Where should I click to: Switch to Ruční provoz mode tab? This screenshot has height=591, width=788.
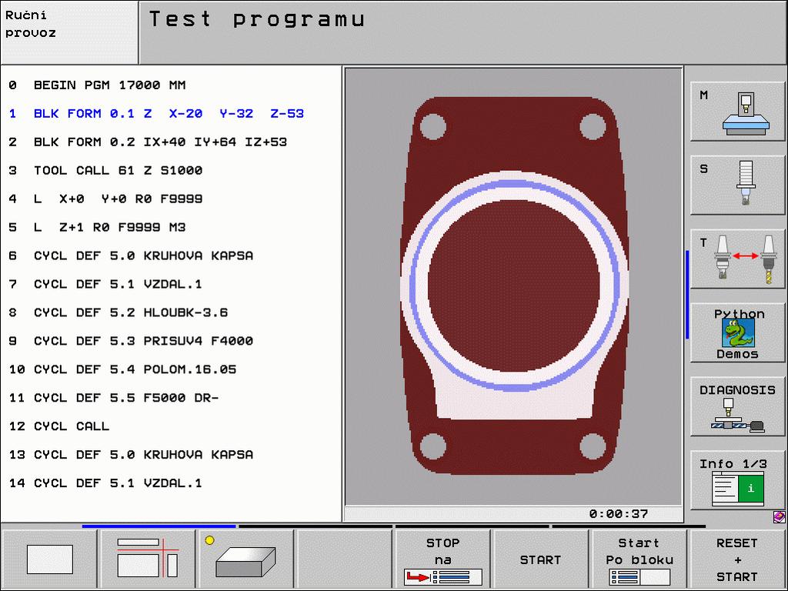[69, 32]
